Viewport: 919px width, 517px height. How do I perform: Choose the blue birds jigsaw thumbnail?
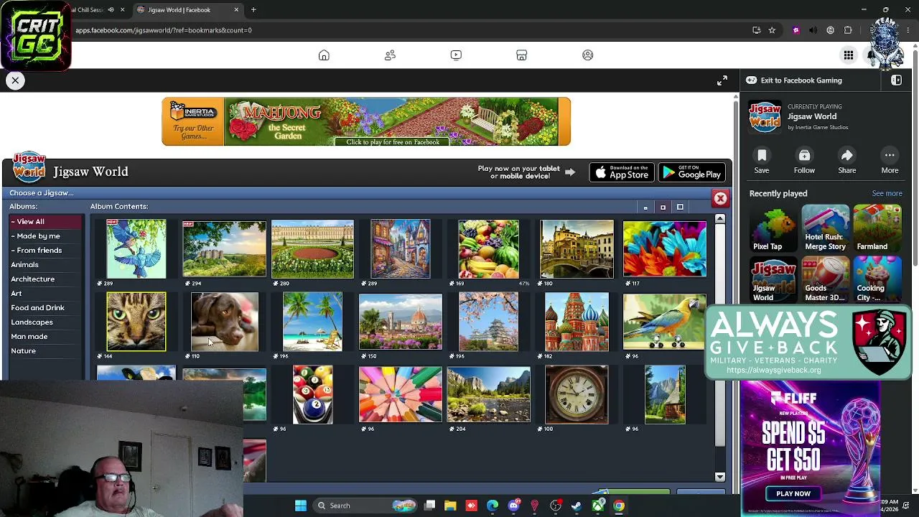136,249
